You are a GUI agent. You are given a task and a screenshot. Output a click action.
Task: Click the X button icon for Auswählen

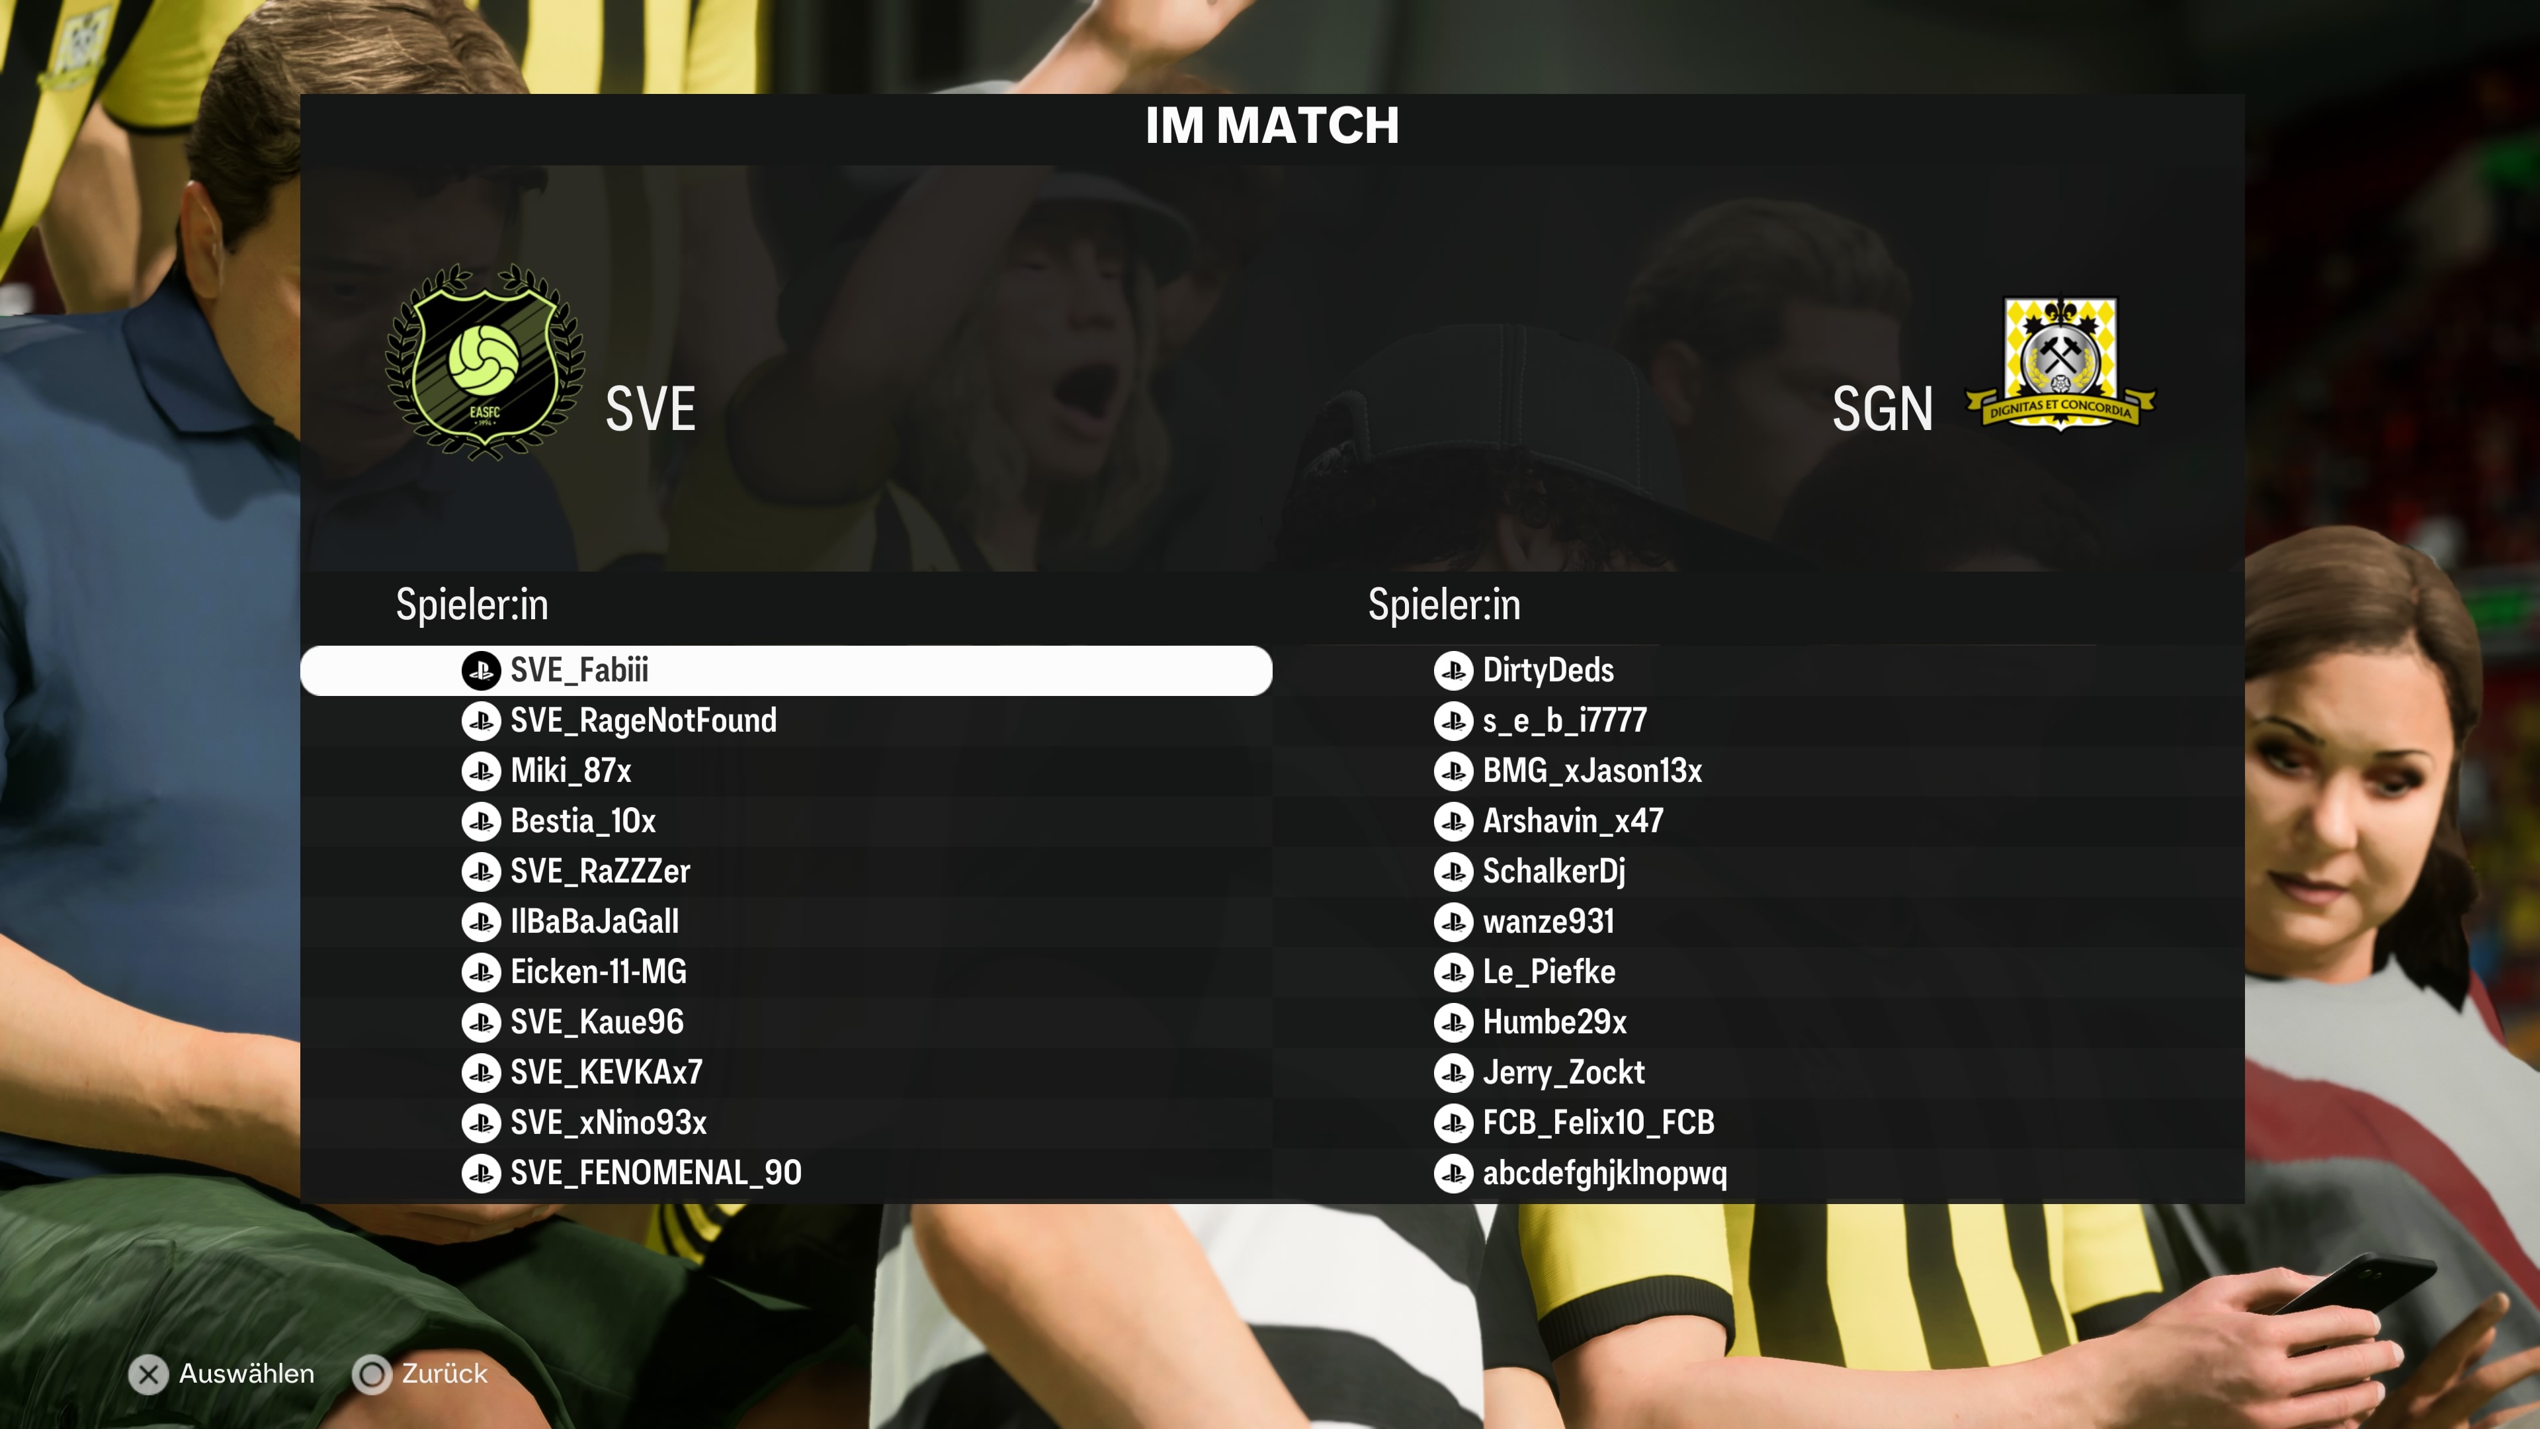pyautogui.click(x=149, y=1374)
